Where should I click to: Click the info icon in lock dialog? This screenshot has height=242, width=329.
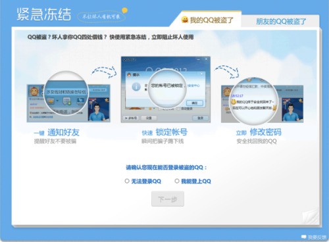point(136,87)
